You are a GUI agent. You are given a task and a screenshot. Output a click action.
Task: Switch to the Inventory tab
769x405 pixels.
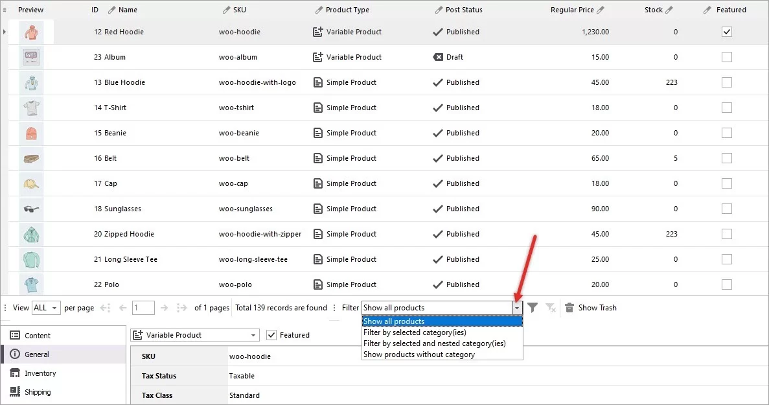(x=39, y=373)
